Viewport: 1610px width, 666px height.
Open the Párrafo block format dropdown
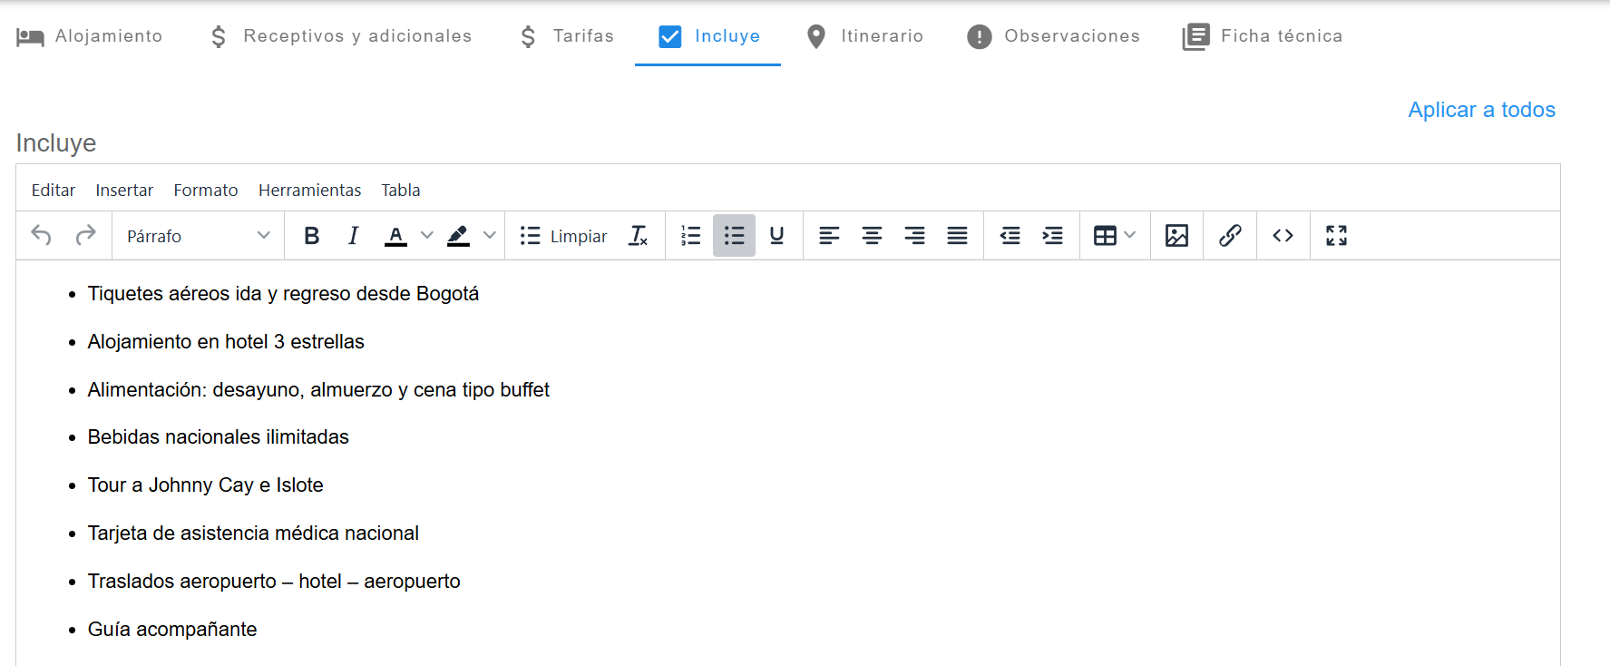click(198, 236)
